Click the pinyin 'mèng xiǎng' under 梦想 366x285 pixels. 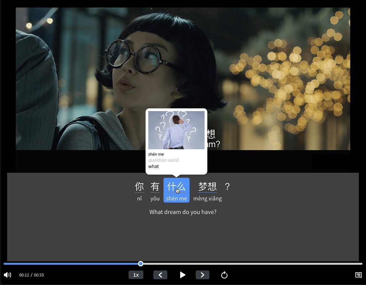tap(207, 198)
